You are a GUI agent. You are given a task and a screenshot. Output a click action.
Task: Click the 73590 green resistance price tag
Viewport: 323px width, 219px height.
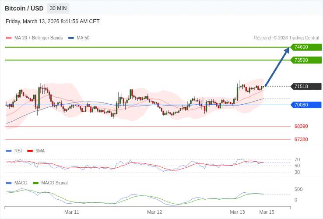pos(306,60)
